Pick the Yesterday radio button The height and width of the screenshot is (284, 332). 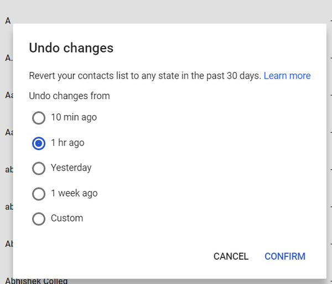[x=39, y=168]
